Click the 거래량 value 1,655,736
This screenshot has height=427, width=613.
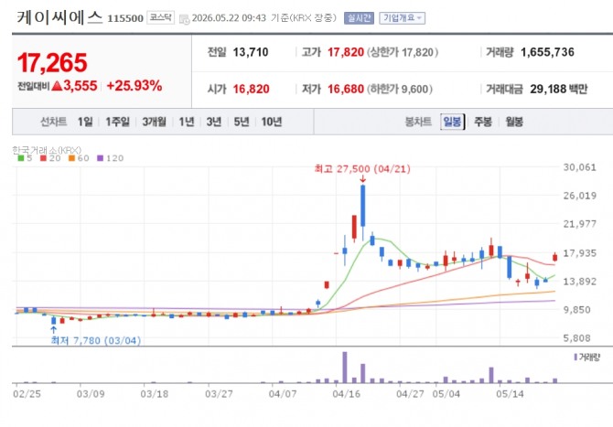[547, 52]
